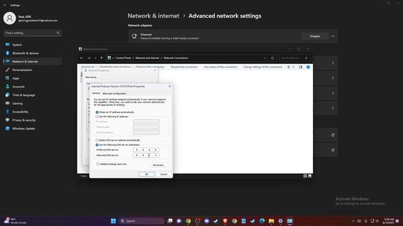Open Advanced settings in IPv4 Properties
The width and height of the screenshot is (403, 226).
[159, 165]
